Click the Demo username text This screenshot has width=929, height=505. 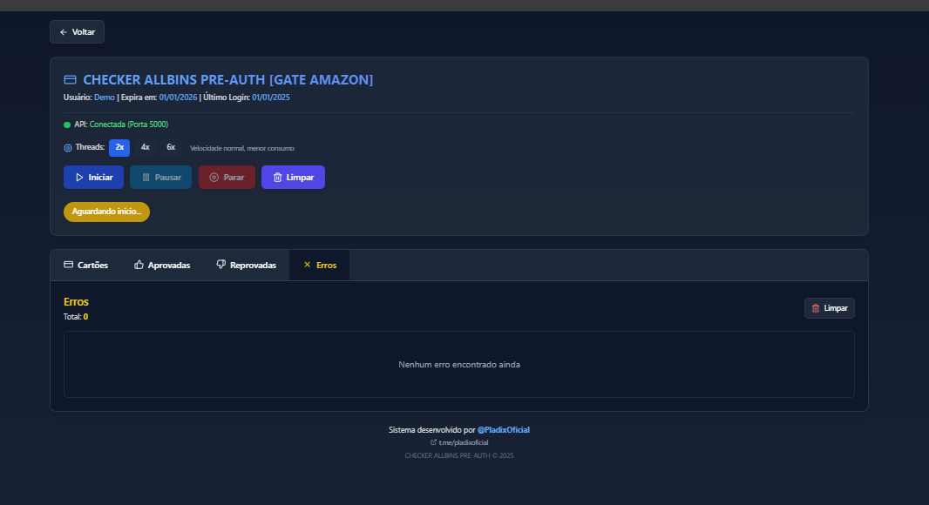(x=105, y=98)
